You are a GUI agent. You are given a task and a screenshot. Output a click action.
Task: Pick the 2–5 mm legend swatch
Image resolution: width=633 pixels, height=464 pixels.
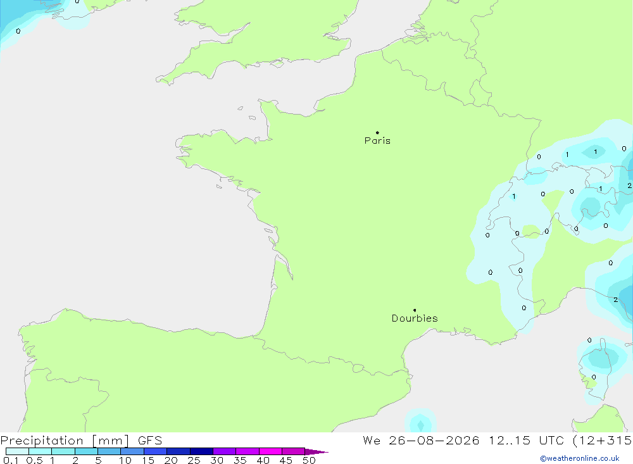coord(86,451)
